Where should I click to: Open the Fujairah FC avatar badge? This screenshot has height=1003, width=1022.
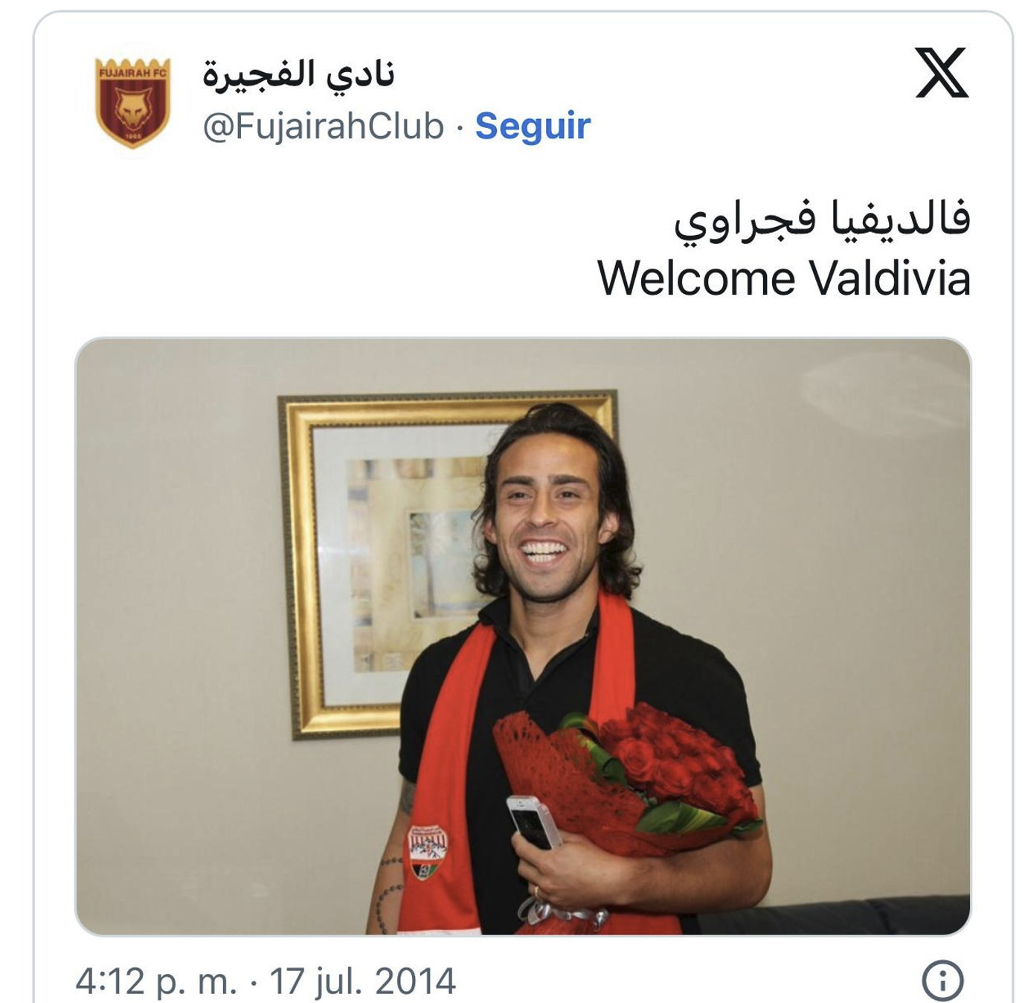coord(133,103)
